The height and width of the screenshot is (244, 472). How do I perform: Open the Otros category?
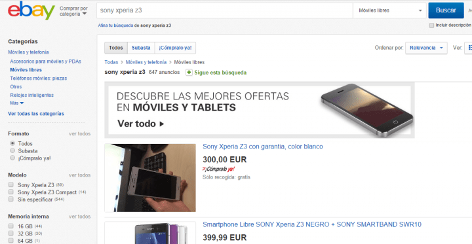tap(16, 86)
